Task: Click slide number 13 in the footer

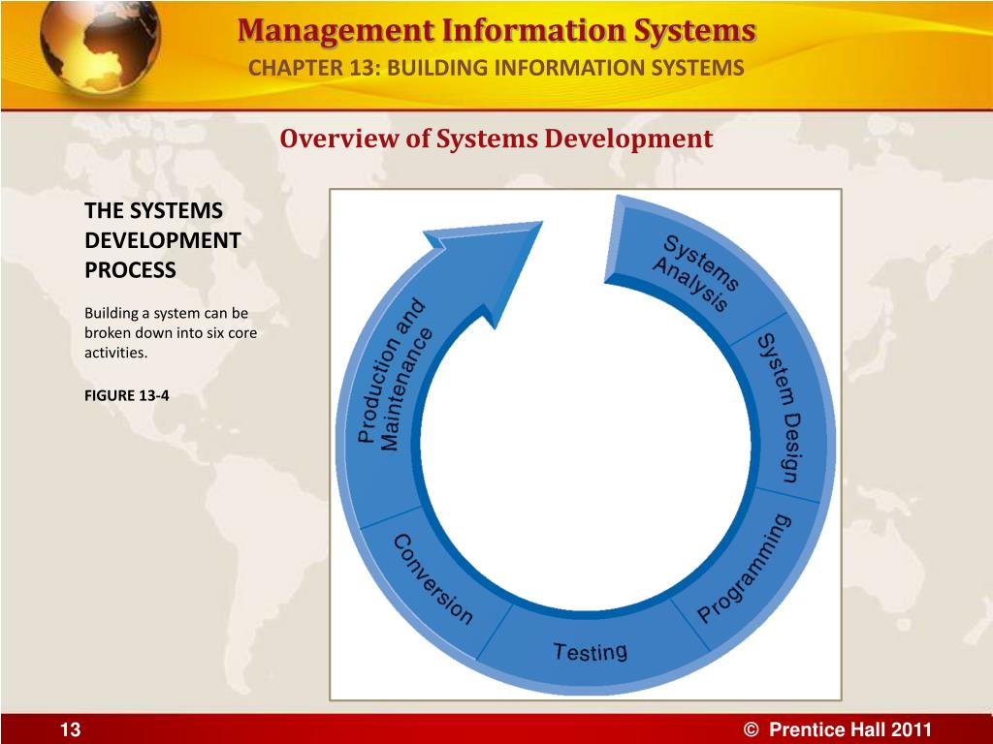Action: (70, 729)
